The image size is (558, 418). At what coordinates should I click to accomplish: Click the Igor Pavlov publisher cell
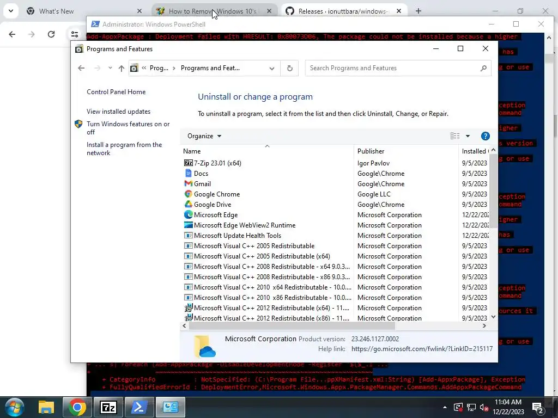tap(373, 163)
